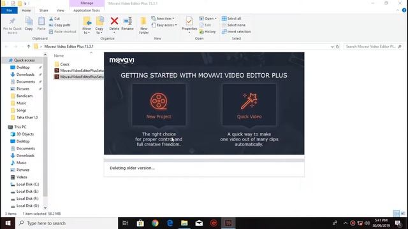Pin folder to Quick access

[12, 25]
